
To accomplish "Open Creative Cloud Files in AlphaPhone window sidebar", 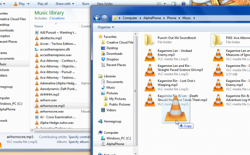I will [117, 42].
